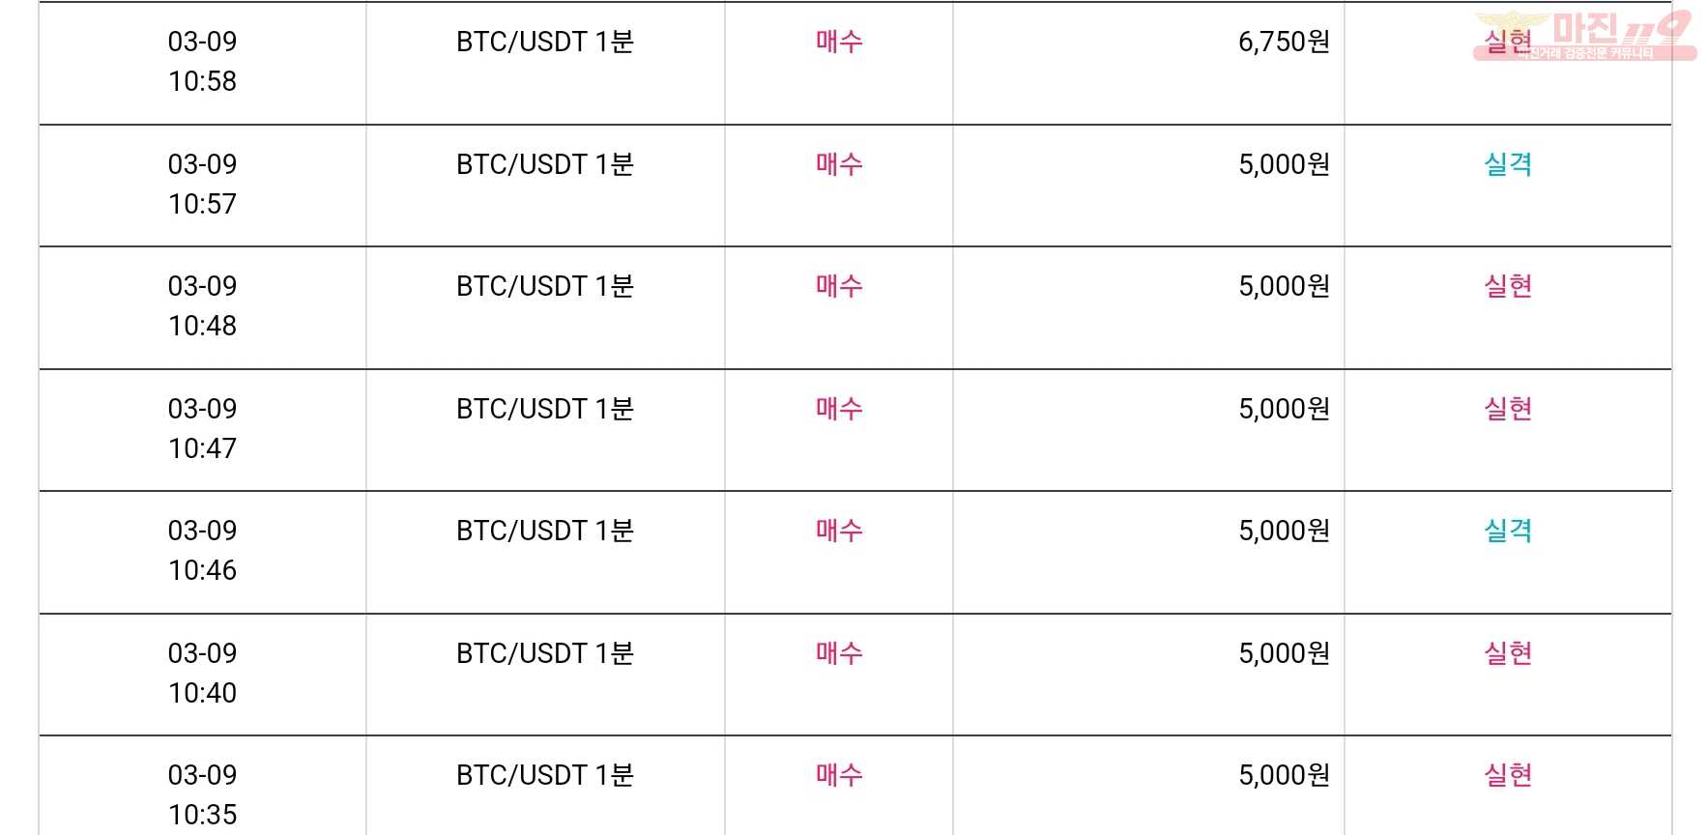Select the 03-09 10:47 date cell
The width and height of the screenshot is (1708, 835).
(x=202, y=428)
